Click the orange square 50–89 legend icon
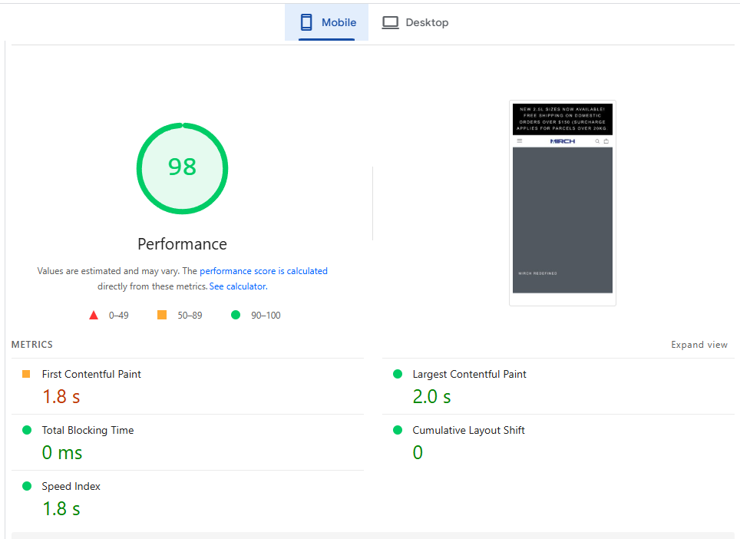Viewport: 740px width, 539px height. [162, 315]
